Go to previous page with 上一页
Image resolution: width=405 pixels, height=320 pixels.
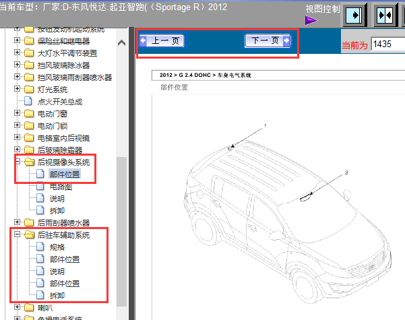[x=161, y=41]
